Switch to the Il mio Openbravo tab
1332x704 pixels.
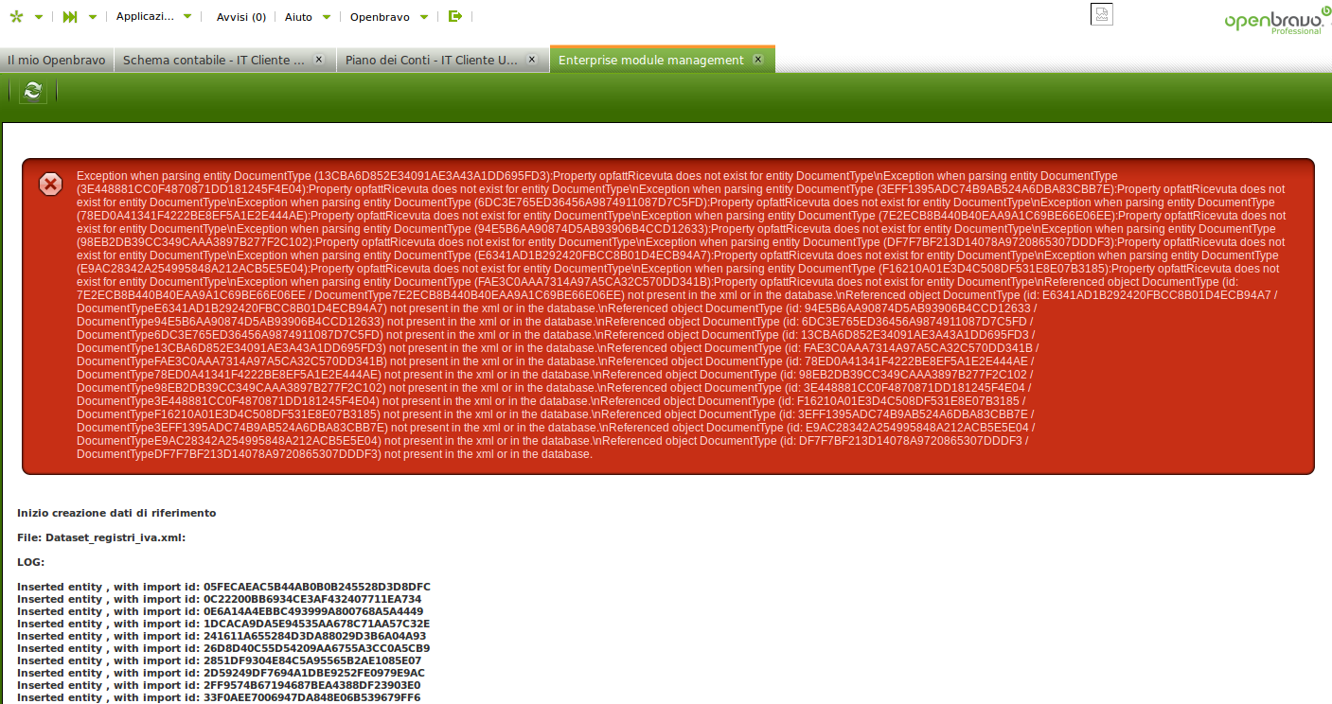pos(57,60)
